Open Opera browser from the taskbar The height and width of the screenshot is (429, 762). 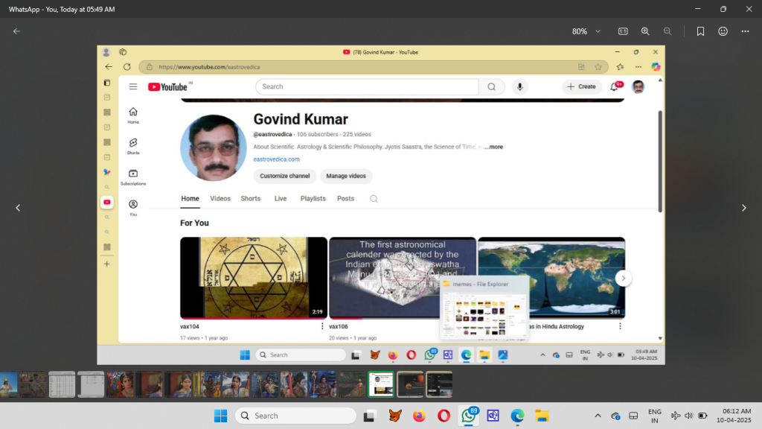tap(444, 416)
